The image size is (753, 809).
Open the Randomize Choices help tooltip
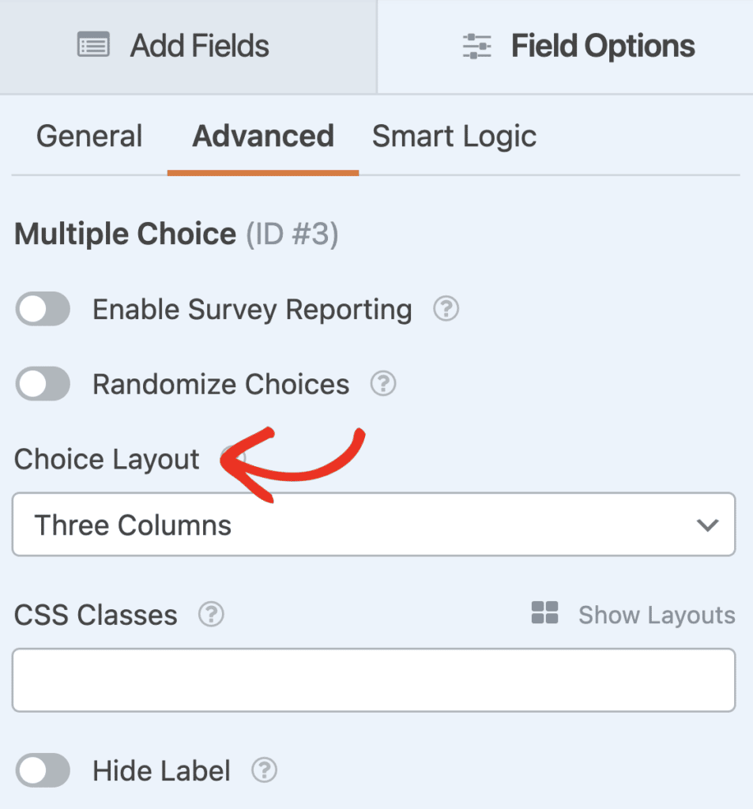tap(383, 384)
